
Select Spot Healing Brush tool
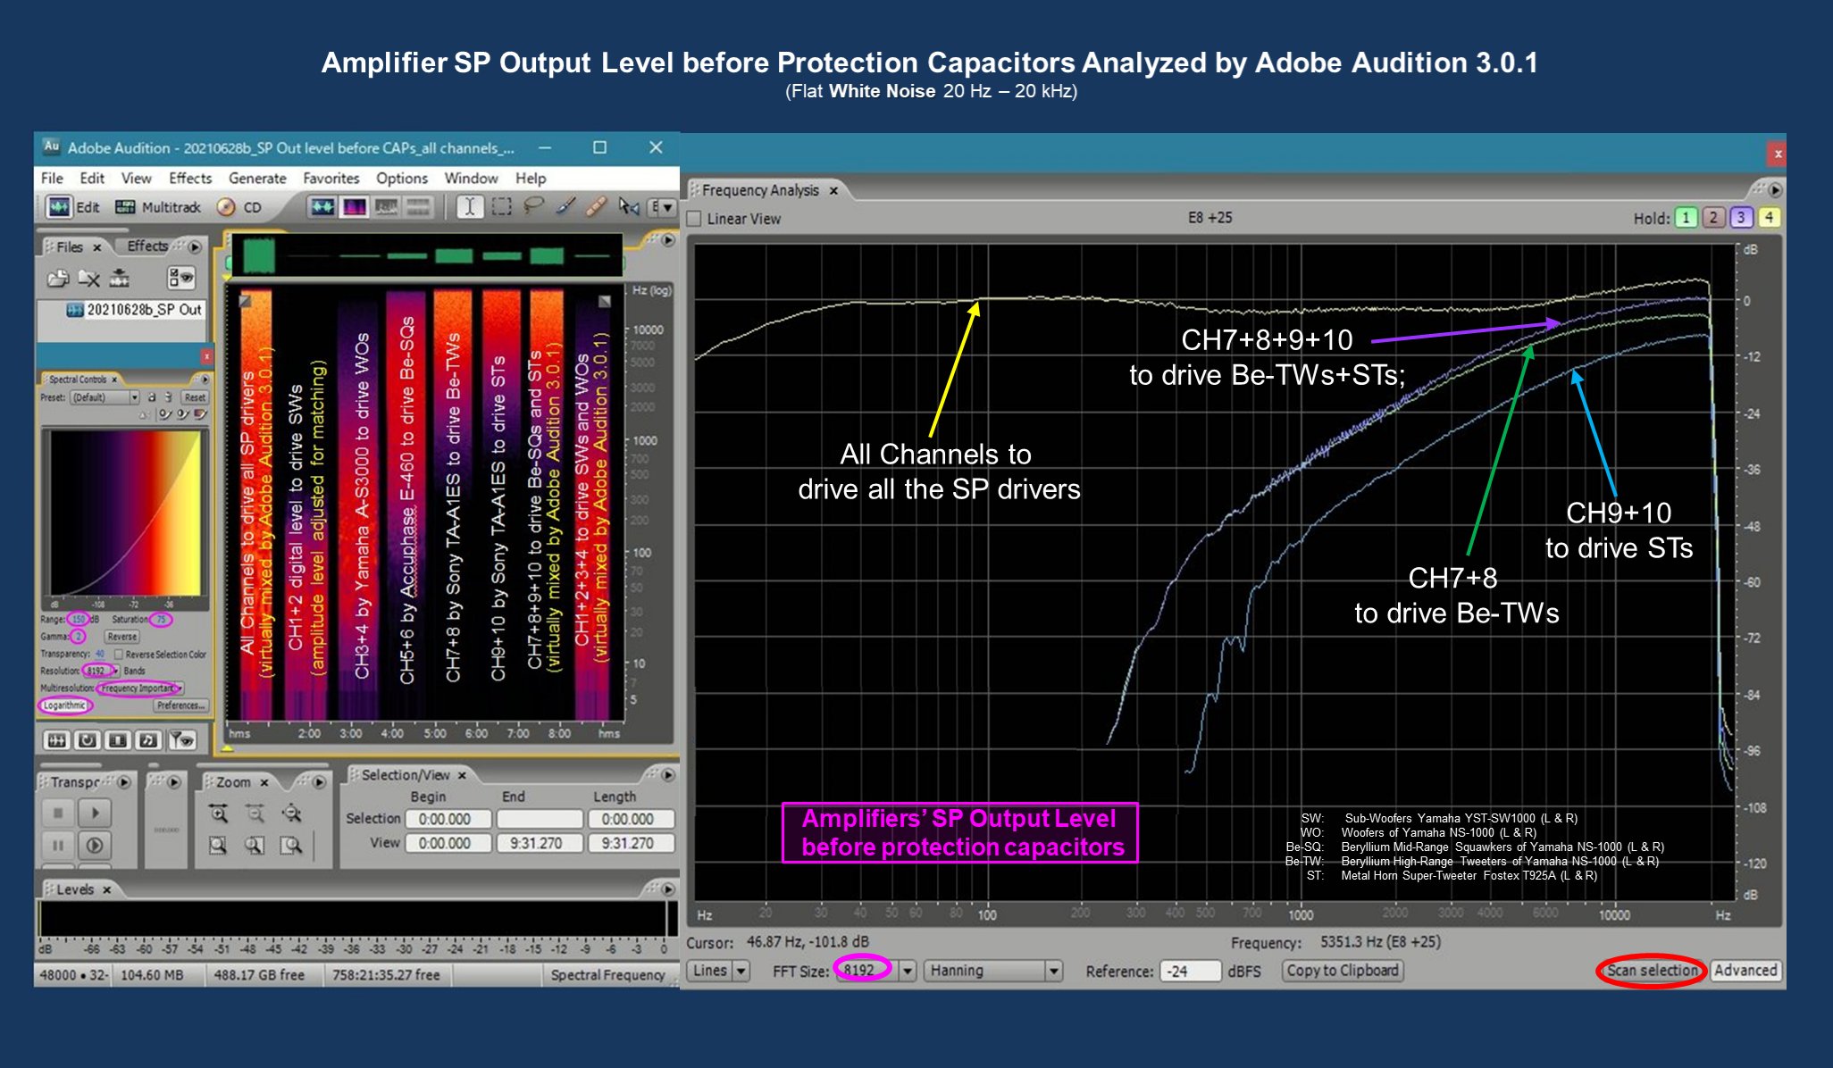[x=596, y=207]
